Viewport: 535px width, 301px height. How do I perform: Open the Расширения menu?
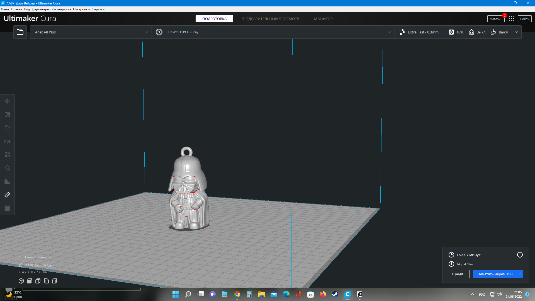61,9
